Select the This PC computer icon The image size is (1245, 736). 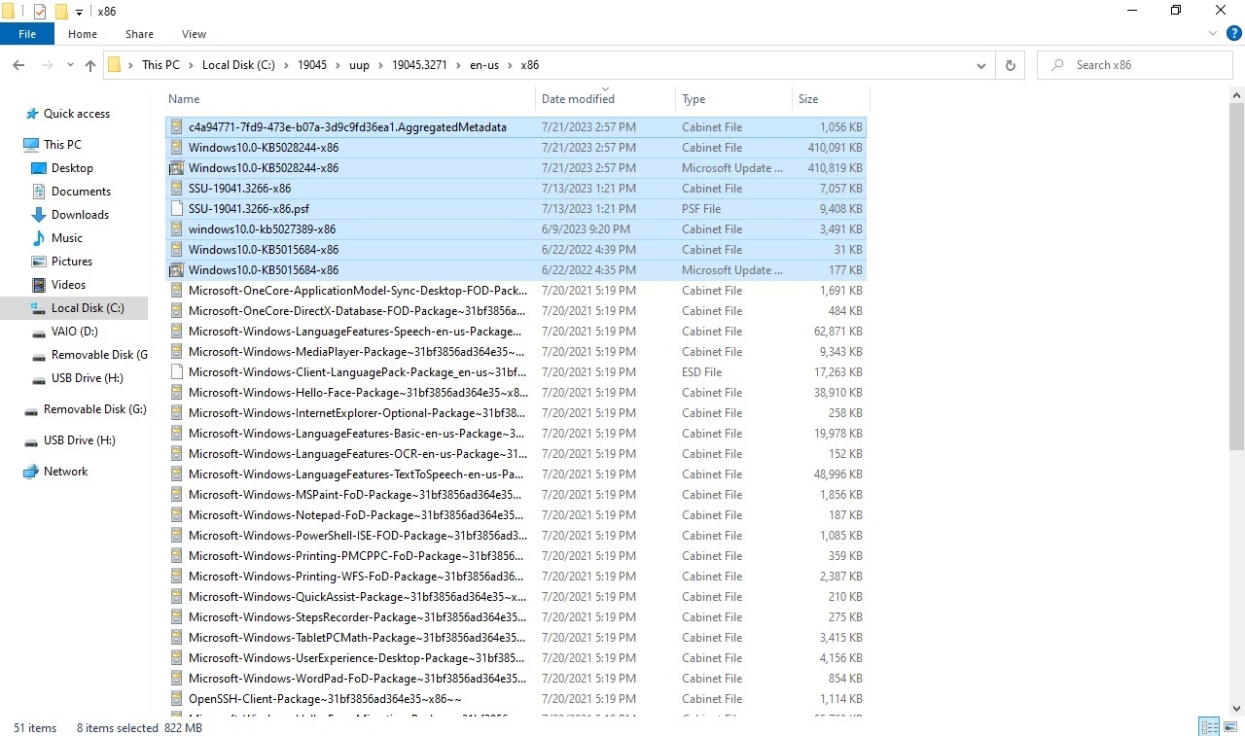(31, 145)
